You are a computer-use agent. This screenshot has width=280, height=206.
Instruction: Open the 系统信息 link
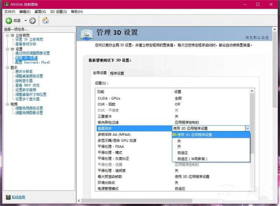(x=18, y=197)
